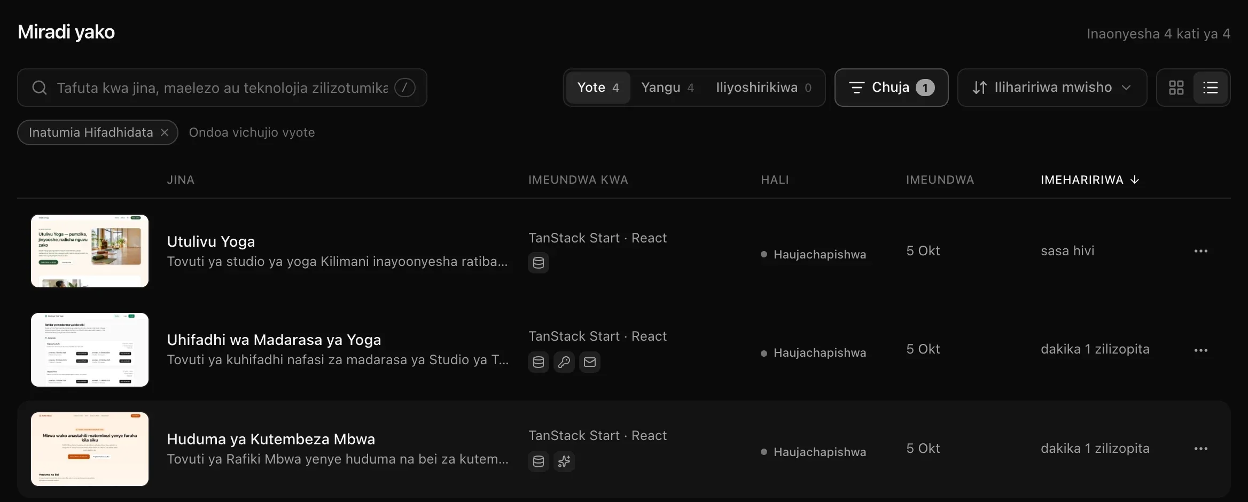Open more options for Utulivu Yoga
This screenshot has height=502, width=1248.
pos(1201,251)
